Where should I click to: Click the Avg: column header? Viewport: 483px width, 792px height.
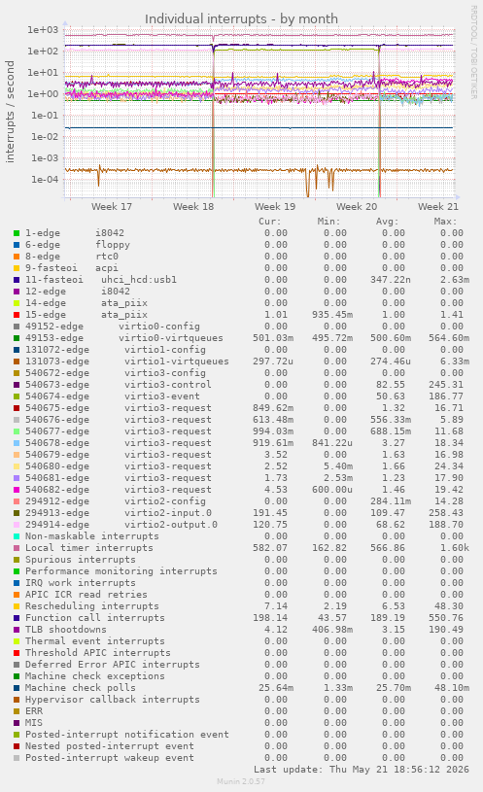387,222
